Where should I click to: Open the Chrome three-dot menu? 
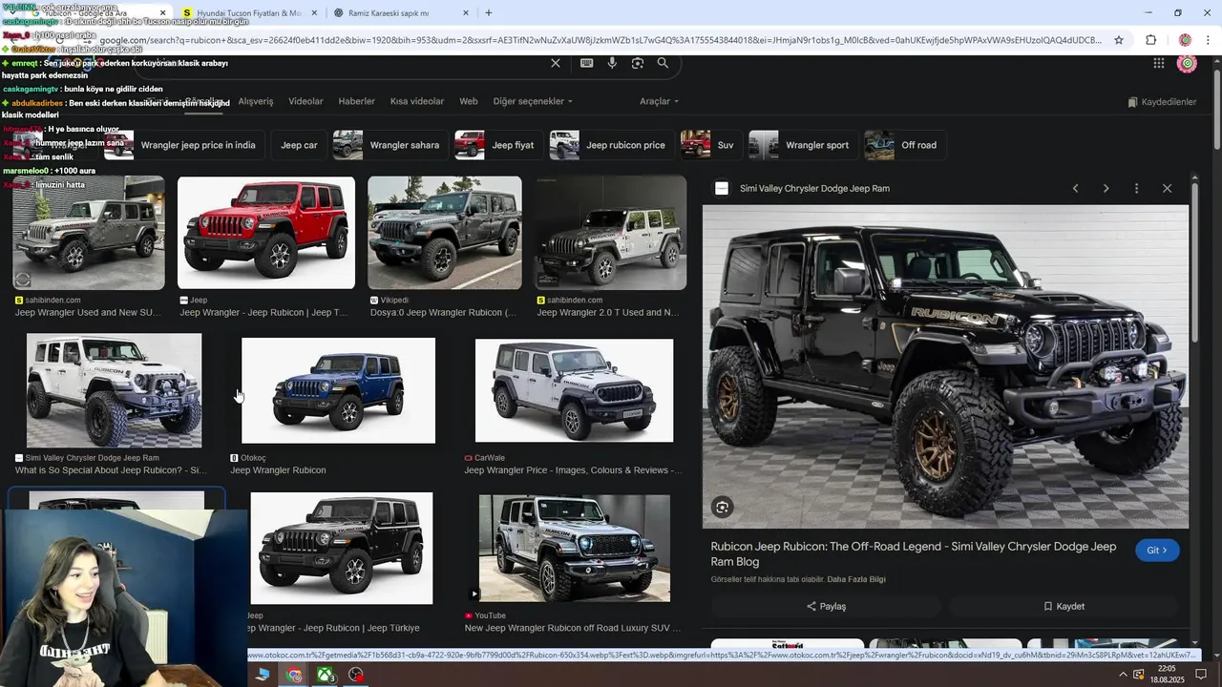pyautogui.click(x=1208, y=40)
